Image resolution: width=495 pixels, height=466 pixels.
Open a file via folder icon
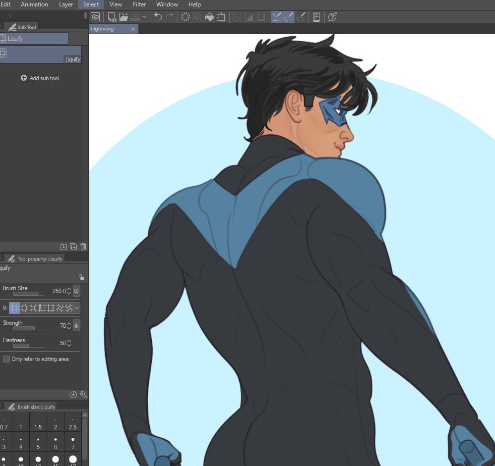tap(124, 17)
